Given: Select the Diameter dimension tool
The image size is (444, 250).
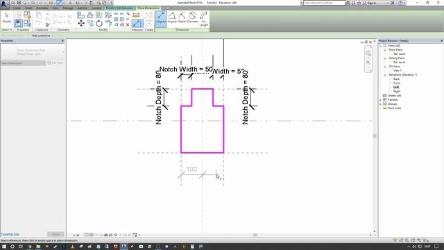Looking at the screenshot, I should 193,17.
